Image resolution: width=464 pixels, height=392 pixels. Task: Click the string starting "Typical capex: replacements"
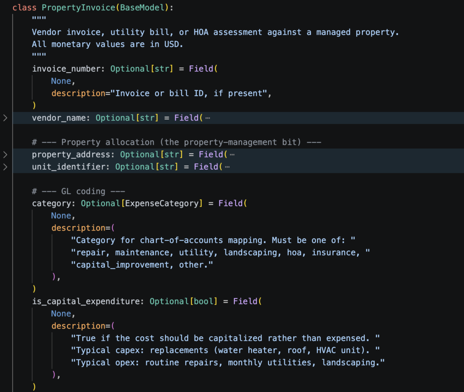225,350
